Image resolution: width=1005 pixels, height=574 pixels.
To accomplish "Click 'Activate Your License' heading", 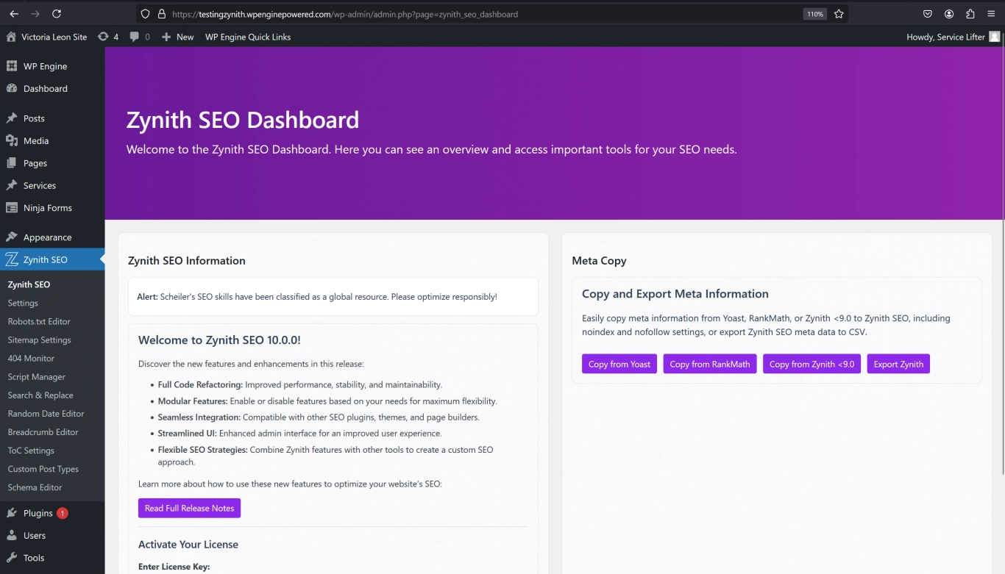I will [188, 545].
